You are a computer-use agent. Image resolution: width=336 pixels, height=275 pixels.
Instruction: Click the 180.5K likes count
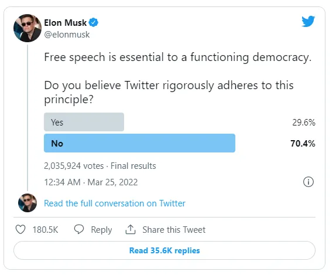pos(45,230)
